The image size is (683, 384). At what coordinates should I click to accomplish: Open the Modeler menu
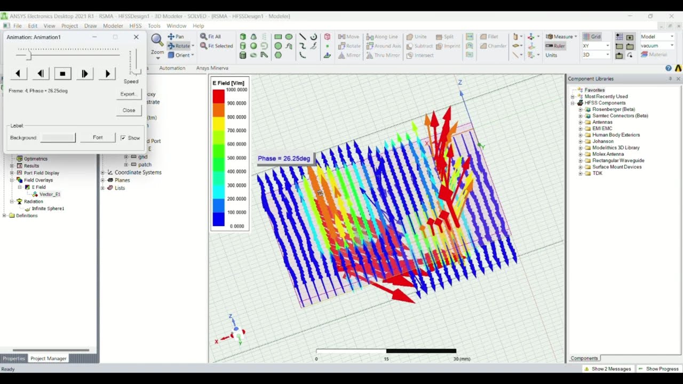[x=113, y=26]
